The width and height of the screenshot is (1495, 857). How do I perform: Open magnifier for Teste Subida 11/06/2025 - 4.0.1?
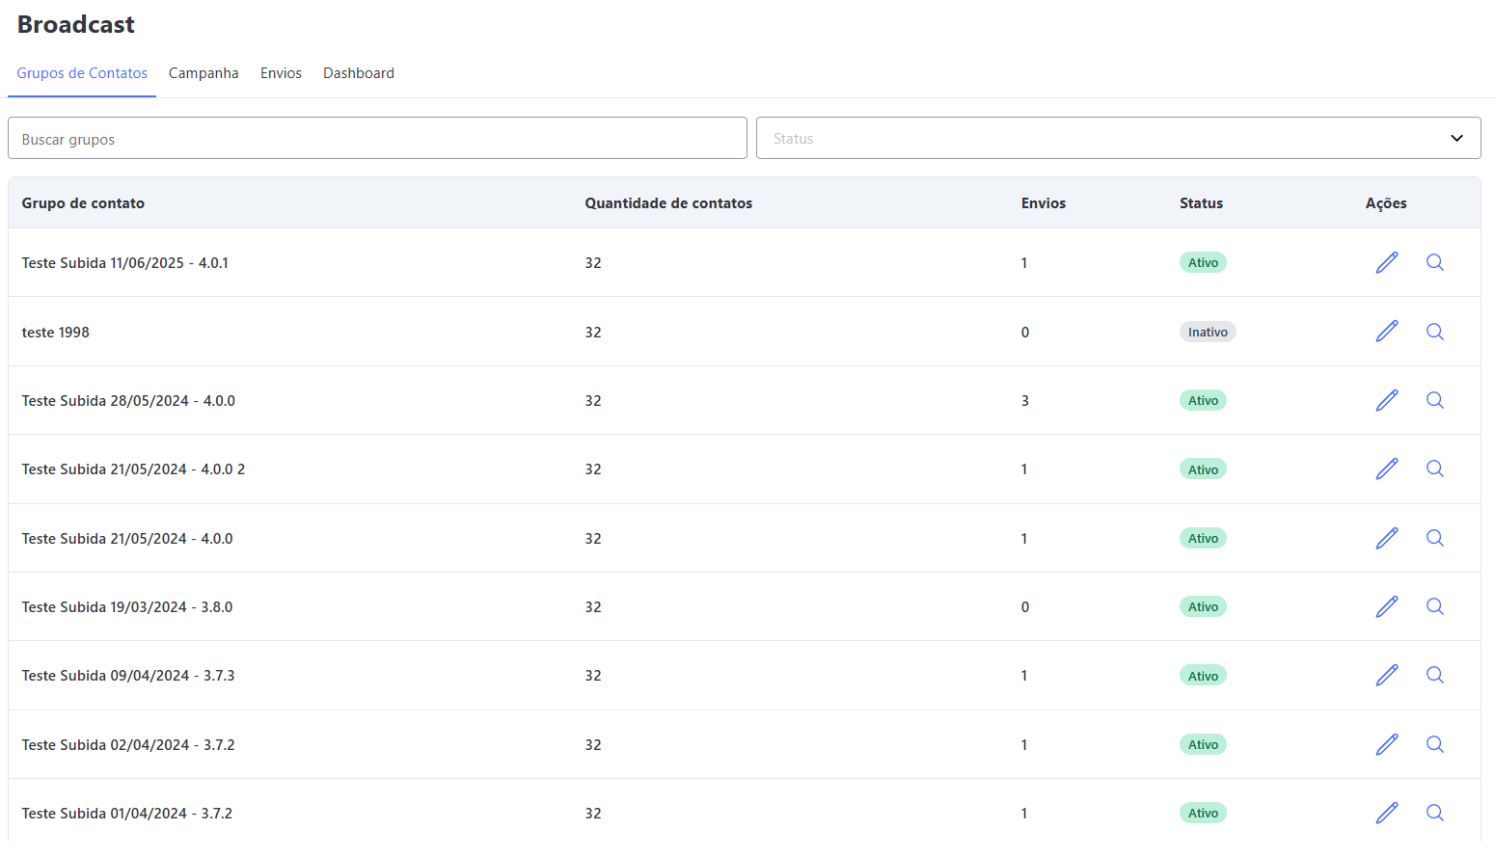(1434, 262)
